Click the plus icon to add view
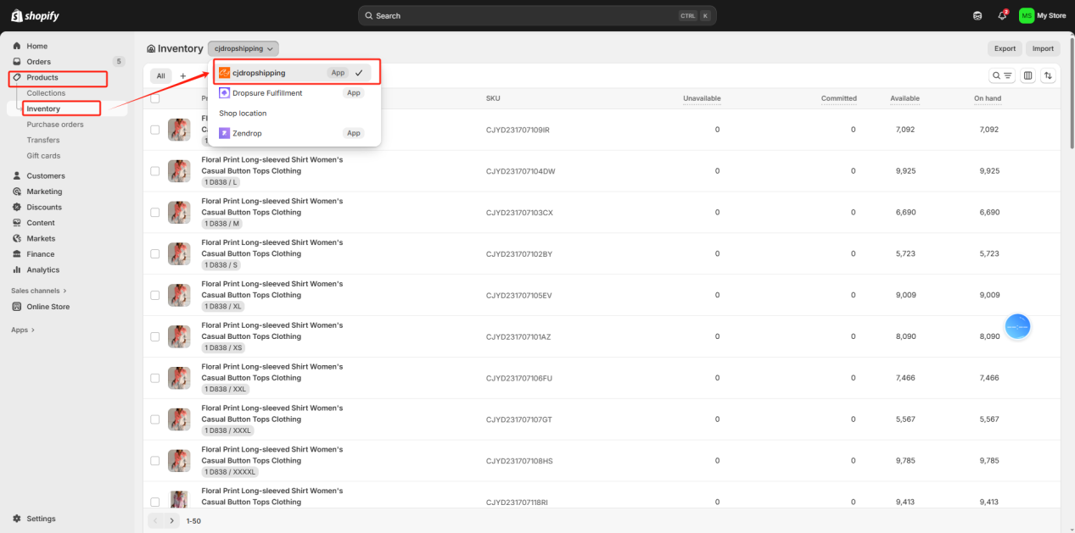 click(x=182, y=76)
